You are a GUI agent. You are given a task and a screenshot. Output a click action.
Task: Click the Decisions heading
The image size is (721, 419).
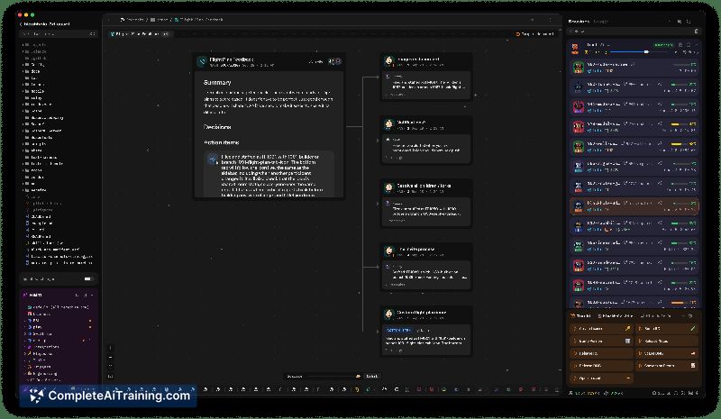(217, 127)
